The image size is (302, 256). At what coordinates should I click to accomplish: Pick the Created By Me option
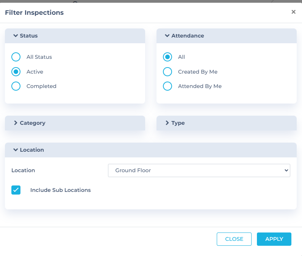[x=167, y=72]
